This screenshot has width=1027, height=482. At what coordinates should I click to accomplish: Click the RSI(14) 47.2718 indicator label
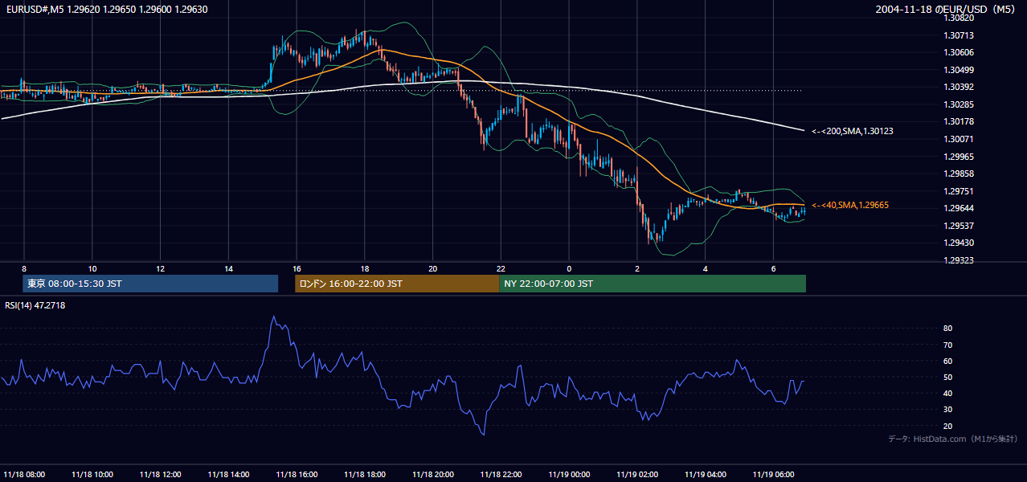pos(35,305)
